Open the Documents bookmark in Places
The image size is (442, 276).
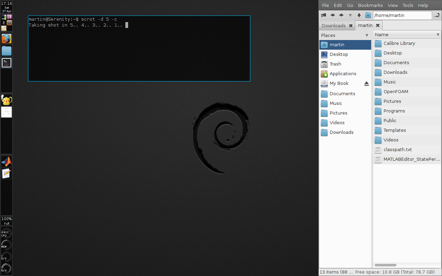click(345, 94)
